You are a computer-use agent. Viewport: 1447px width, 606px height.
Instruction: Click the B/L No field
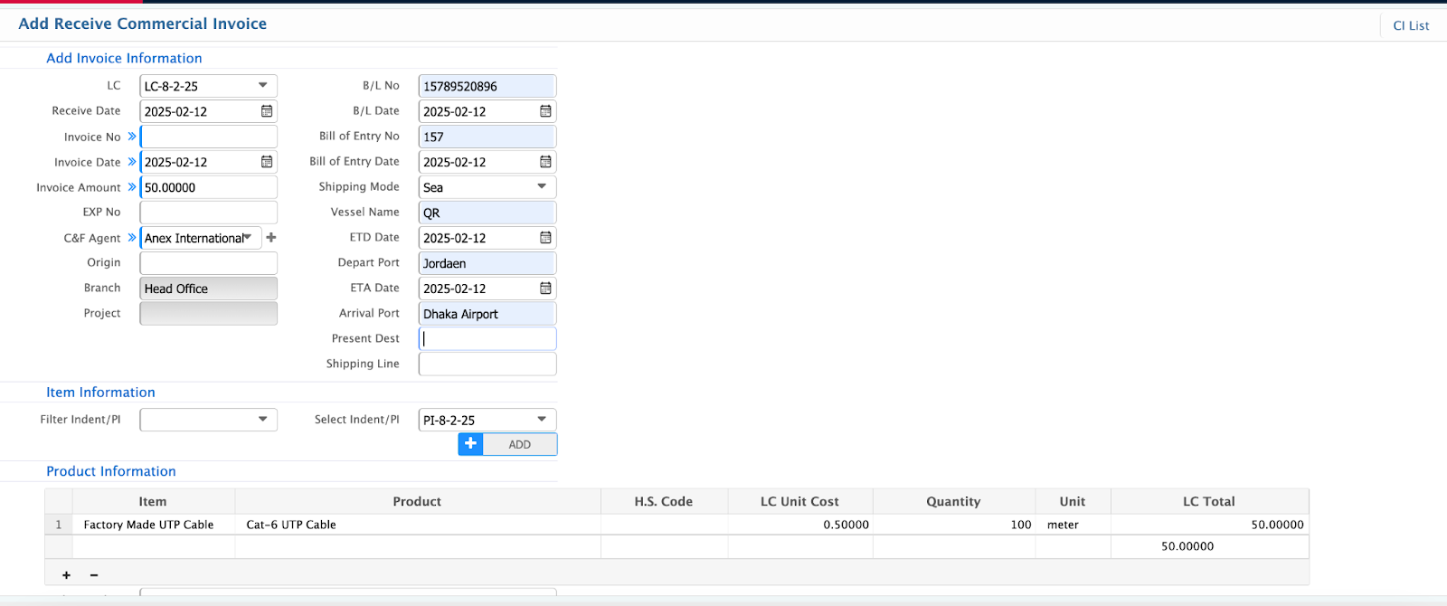click(x=487, y=86)
